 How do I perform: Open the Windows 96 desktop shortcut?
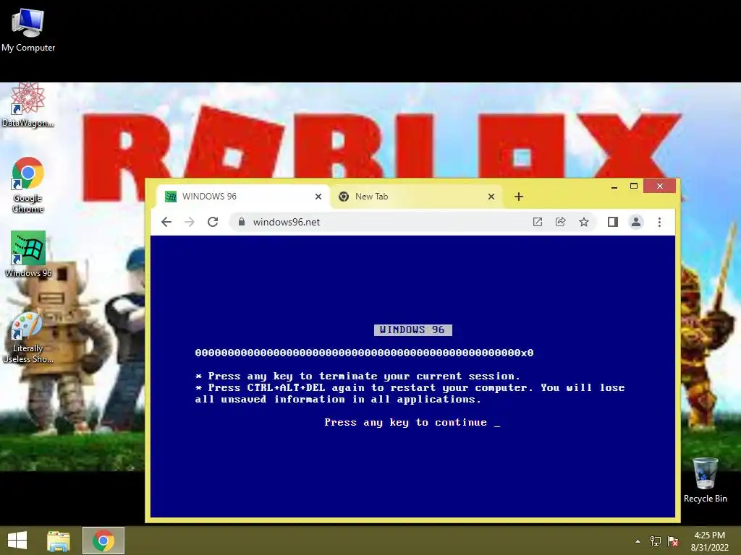point(28,254)
